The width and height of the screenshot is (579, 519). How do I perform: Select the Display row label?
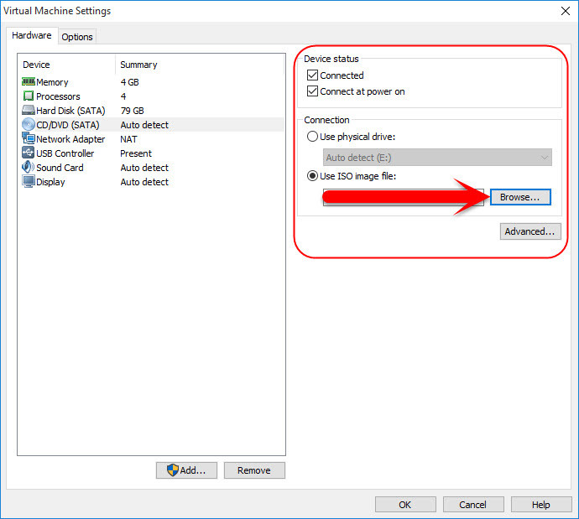pos(50,182)
